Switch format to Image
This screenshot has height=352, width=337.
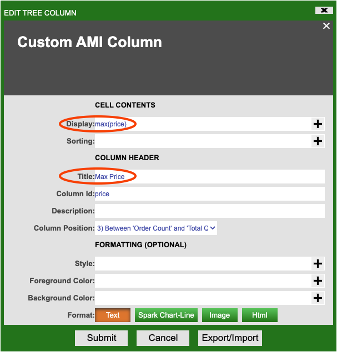click(x=219, y=315)
